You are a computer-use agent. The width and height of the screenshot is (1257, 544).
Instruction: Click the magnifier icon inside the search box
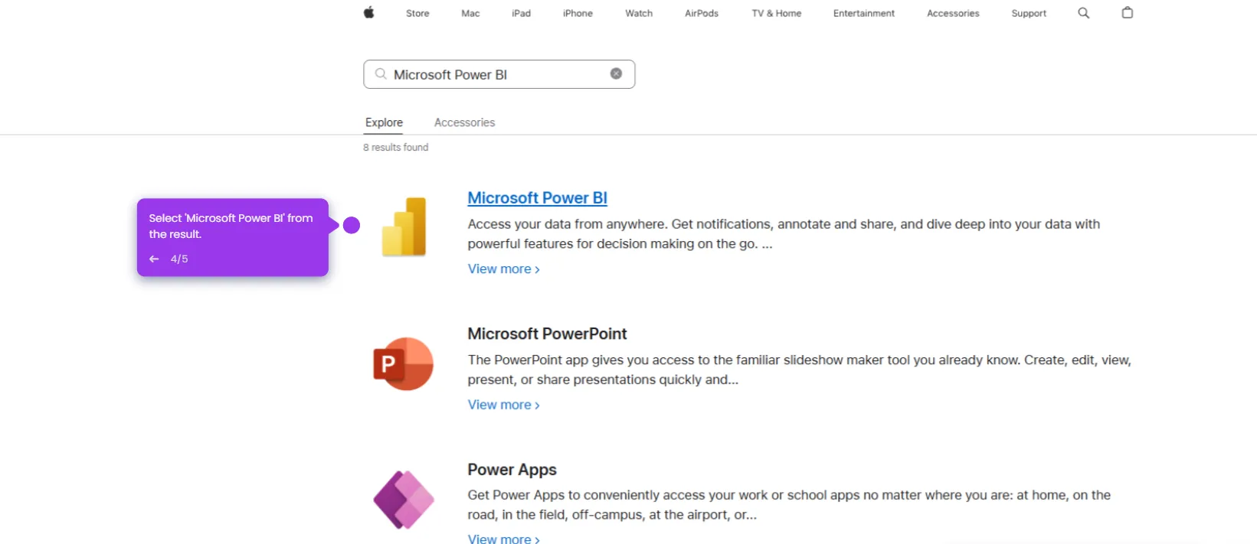coord(381,74)
